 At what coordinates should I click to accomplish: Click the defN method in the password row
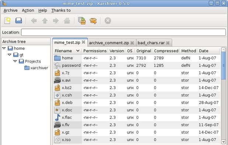pos(186,66)
